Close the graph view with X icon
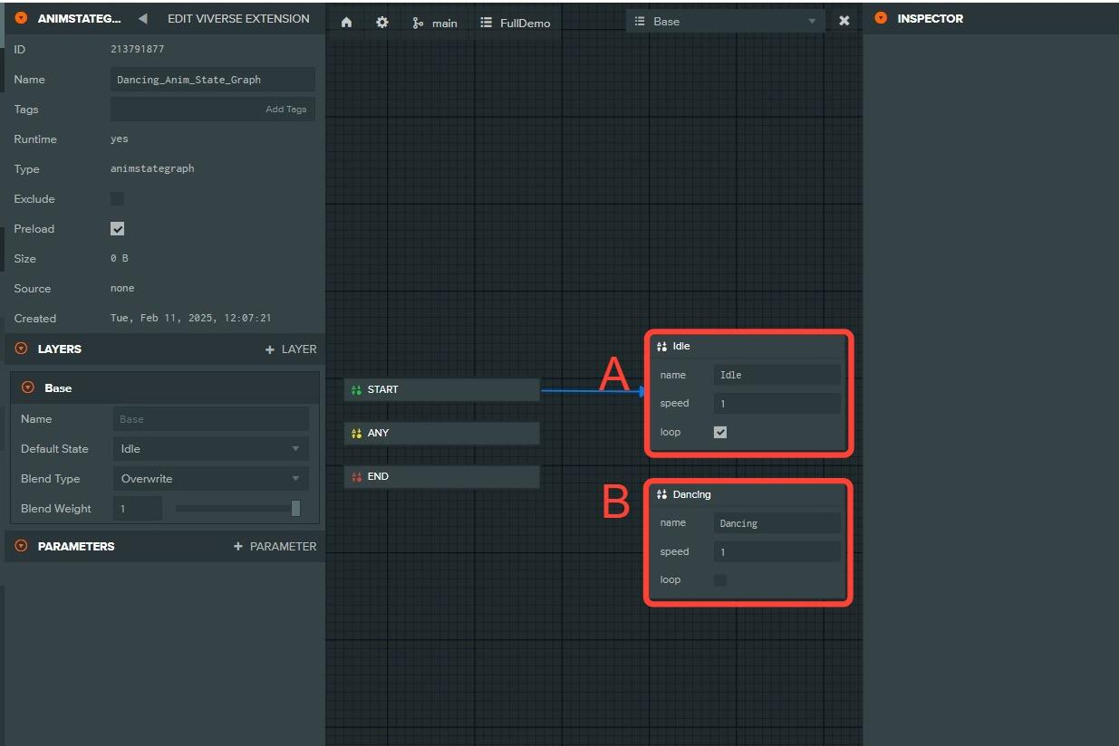 point(844,21)
